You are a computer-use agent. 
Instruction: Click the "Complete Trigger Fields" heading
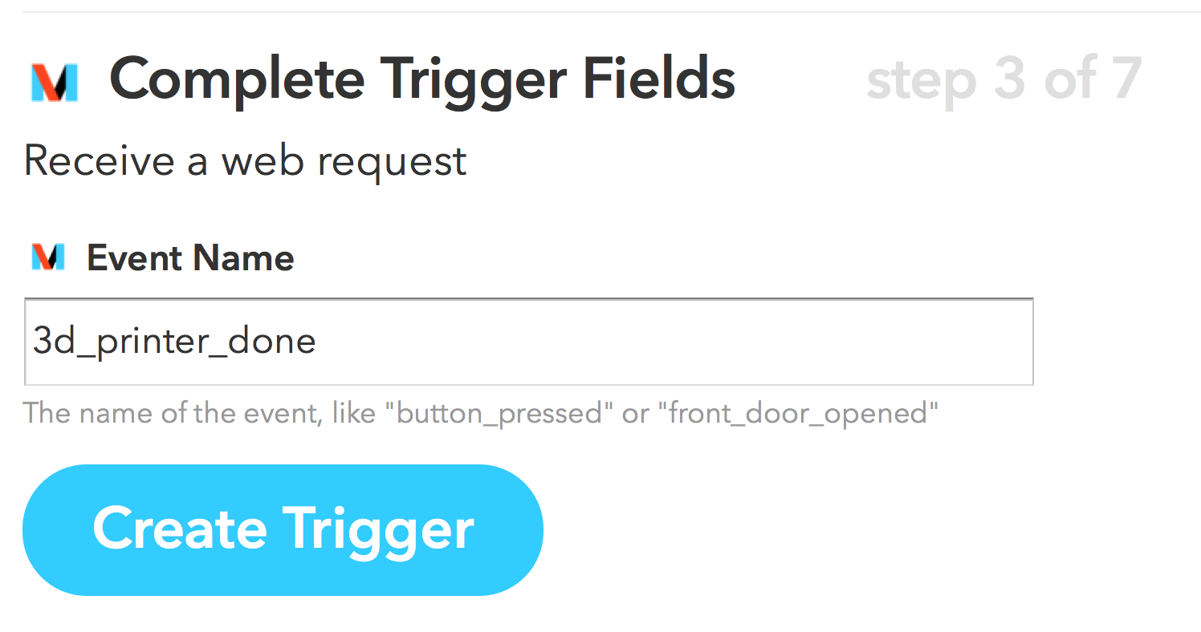coord(422,79)
